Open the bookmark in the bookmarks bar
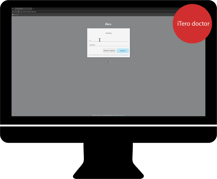Image resolution: width=217 pixels, height=179 pixels. pyautogui.click(x=15, y=15)
